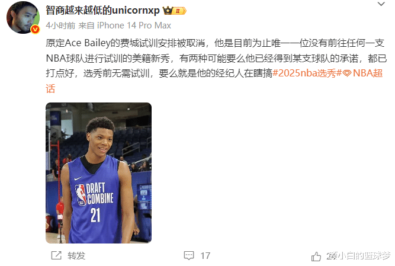Click the number 21 jersey in the photo
Image resolution: width=395 pixels, height=266 pixels.
coord(95,215)
